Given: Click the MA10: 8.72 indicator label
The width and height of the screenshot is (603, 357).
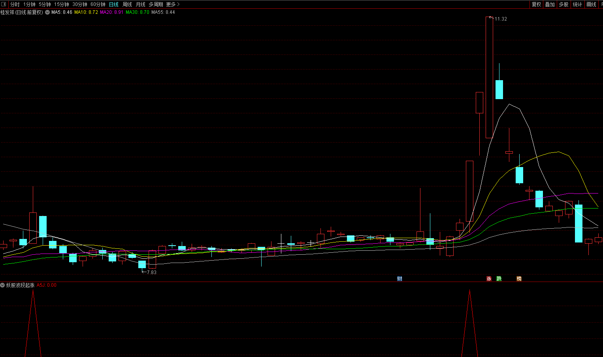Looking at the screenshot, I should coord(86,12).
